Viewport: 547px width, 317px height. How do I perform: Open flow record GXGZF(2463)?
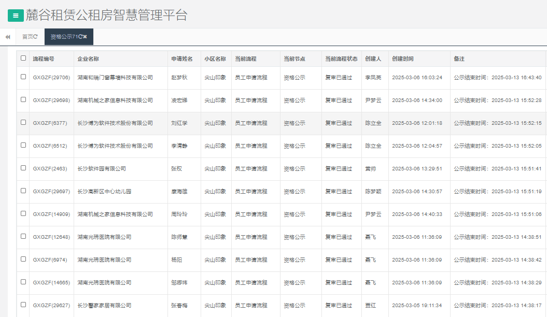pos(49,168)
